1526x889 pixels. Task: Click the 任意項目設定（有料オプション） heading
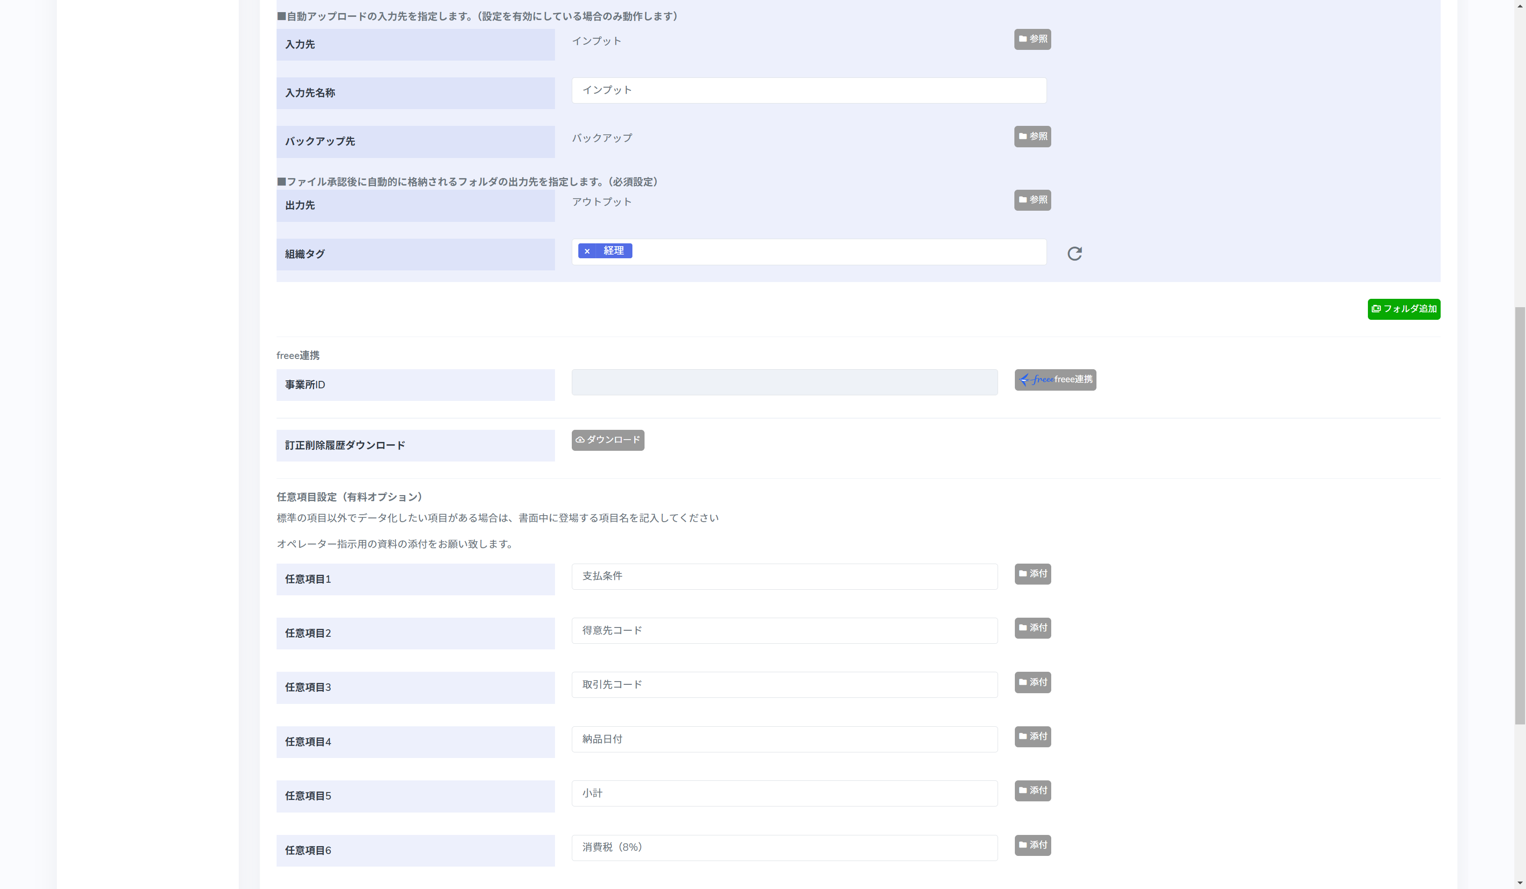(351, 497)
